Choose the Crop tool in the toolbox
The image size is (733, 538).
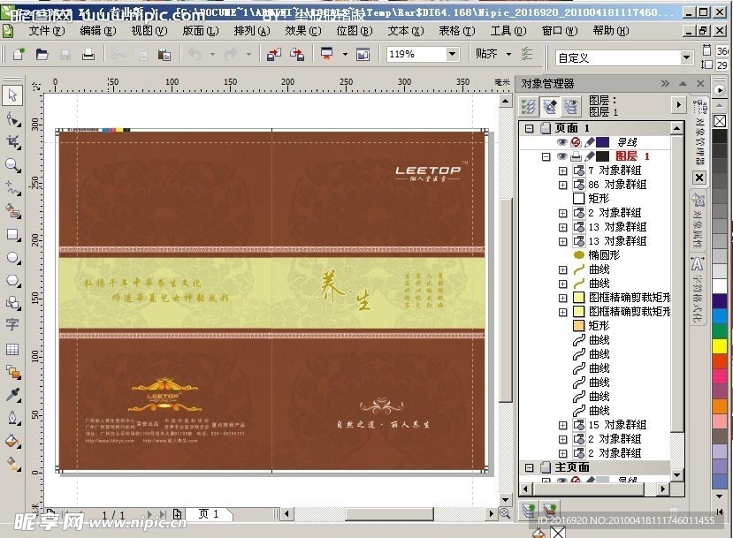click(x=12, y=141)
